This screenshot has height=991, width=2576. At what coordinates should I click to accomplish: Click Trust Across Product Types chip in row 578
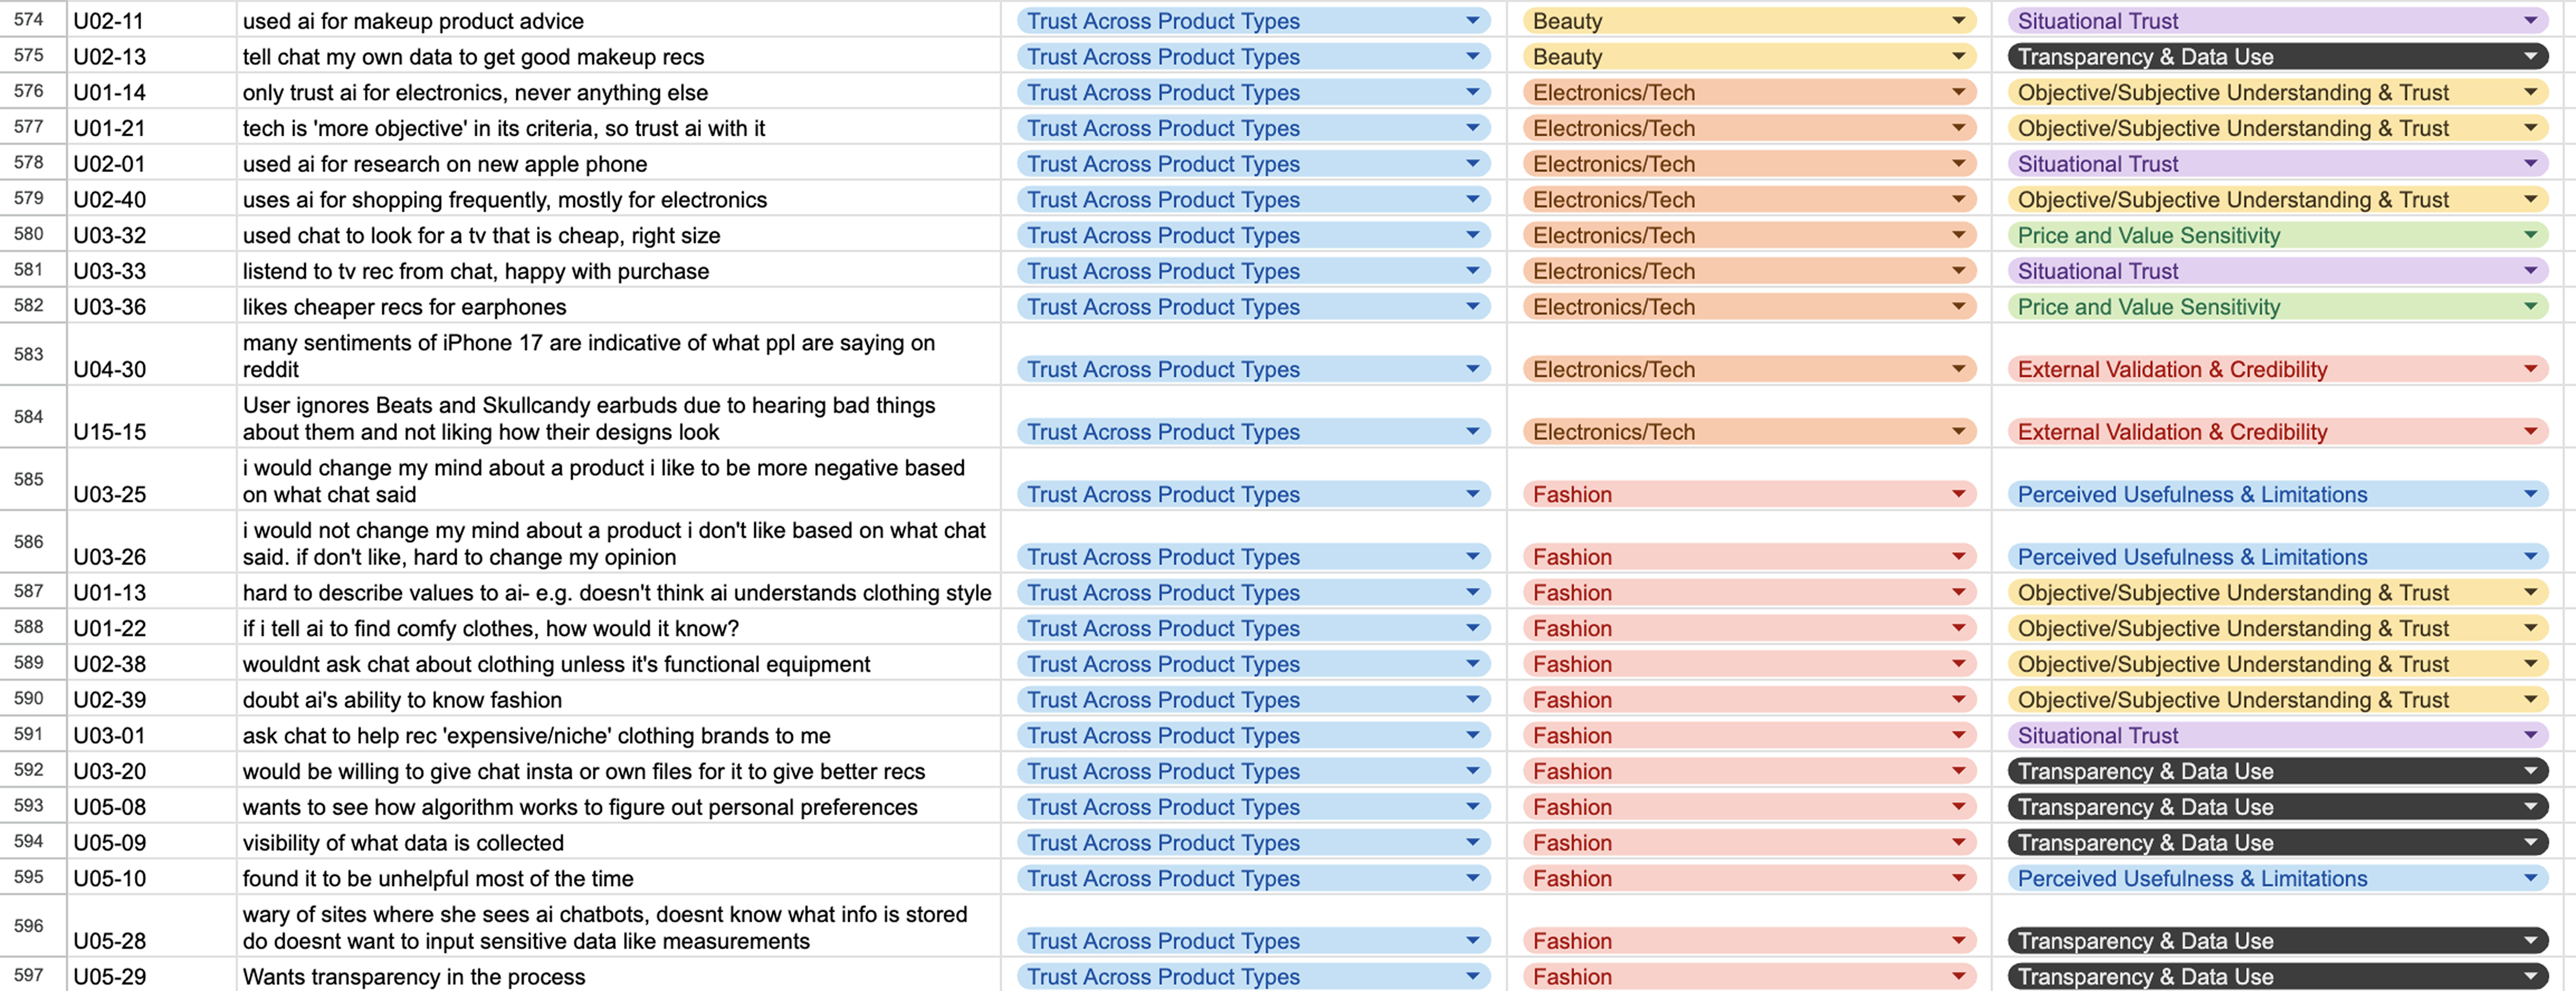pyautogui.click(x=1162, y=164)
